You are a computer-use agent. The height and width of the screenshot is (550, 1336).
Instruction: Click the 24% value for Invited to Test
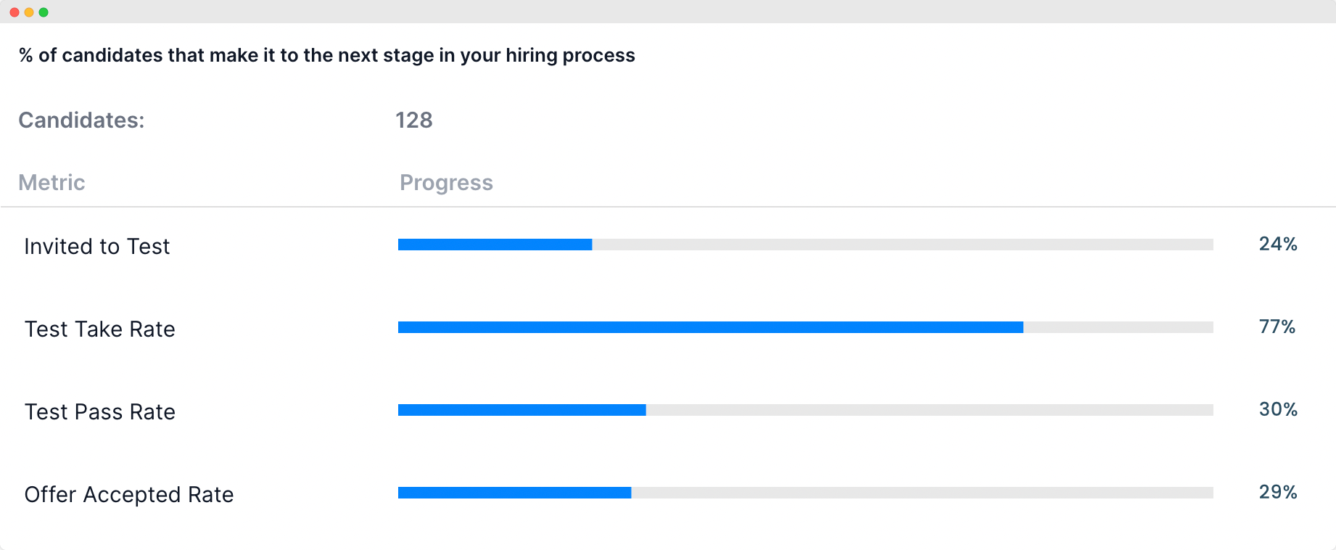click(1278, 244)
